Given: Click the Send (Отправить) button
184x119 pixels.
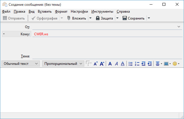Looking at the screenshot, I should (14, 18).
